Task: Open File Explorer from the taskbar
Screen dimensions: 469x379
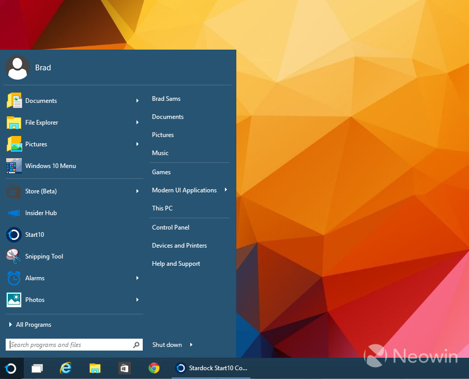Action: (x=95, y=368)
